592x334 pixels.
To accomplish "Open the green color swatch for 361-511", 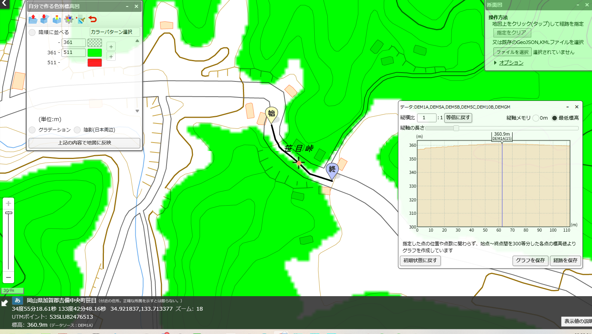I will [95, 52].
